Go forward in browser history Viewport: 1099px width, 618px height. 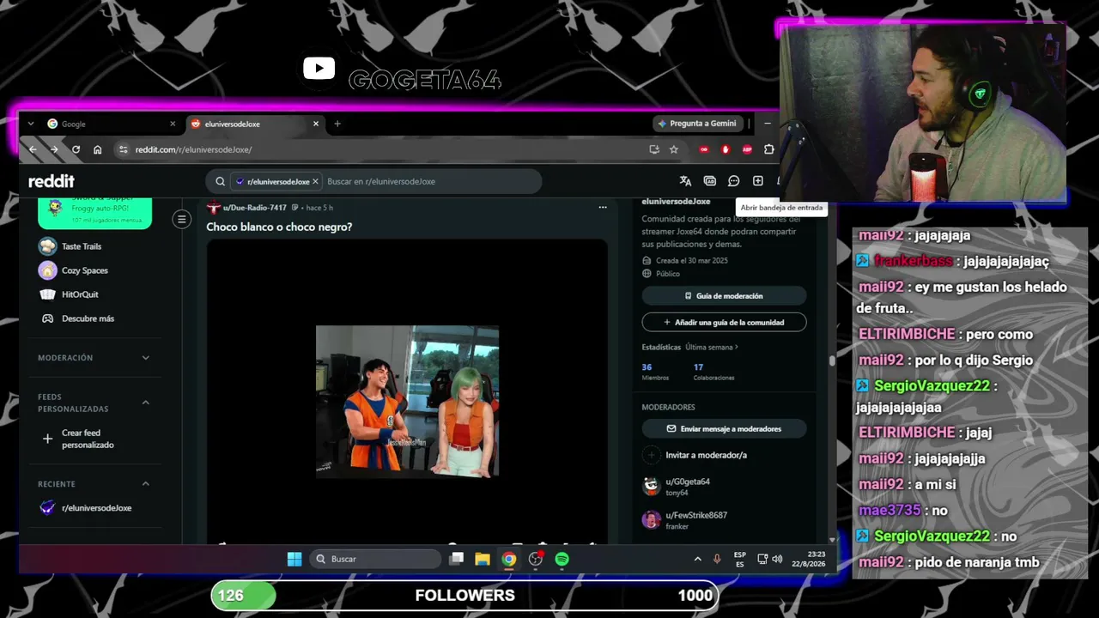[x=54, y=149]
